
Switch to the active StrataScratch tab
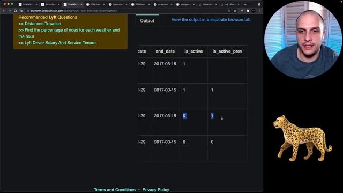[73, 4]
